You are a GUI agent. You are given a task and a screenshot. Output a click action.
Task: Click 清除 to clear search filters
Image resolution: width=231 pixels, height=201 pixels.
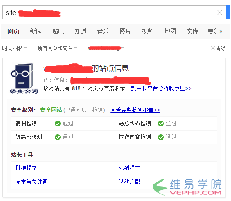click(x=218, y=48)
